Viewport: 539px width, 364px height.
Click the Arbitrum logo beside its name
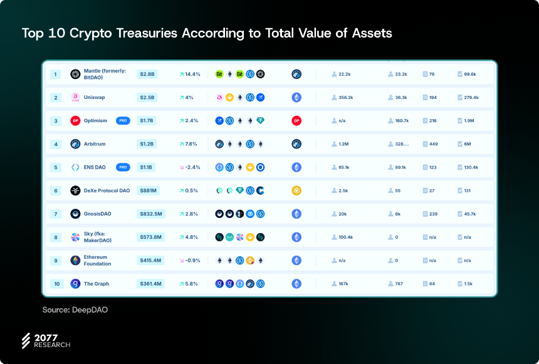tap(75, 144)
